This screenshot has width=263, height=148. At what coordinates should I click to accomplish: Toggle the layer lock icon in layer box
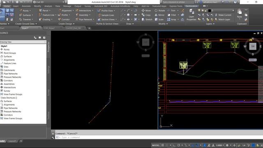[x=206, y=10]
